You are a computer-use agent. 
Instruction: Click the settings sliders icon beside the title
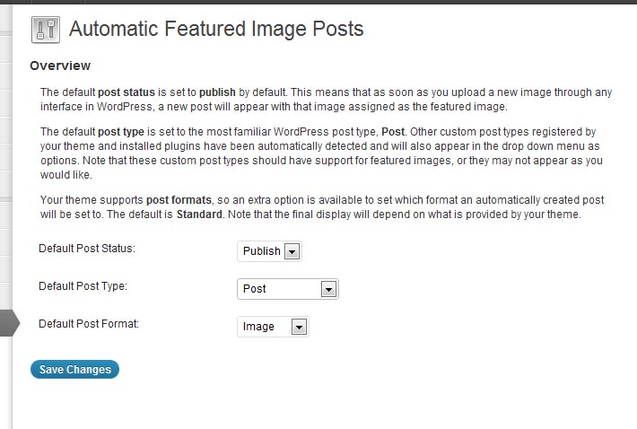(46, 30)
